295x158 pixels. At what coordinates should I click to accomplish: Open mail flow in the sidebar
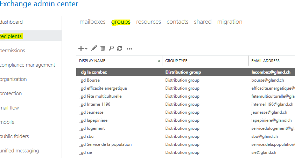coord(10,108)
